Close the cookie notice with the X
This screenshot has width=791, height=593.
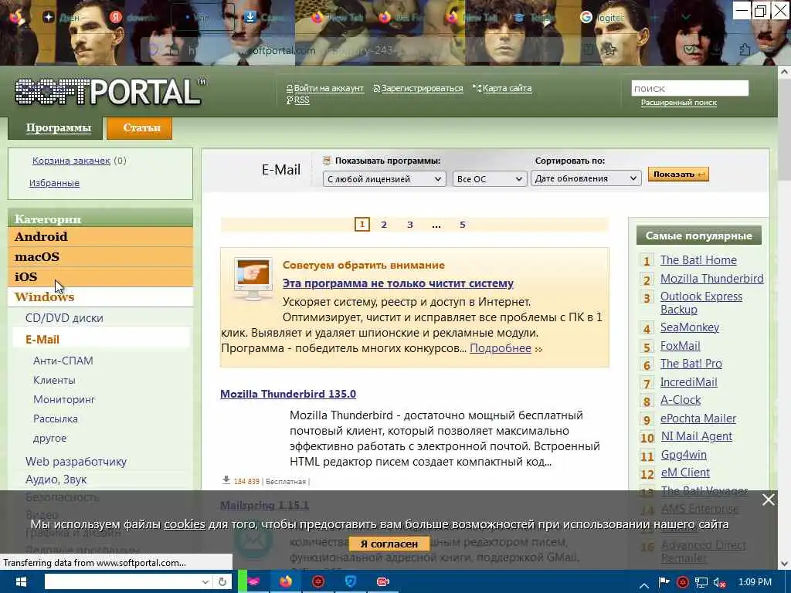[769, 500]
